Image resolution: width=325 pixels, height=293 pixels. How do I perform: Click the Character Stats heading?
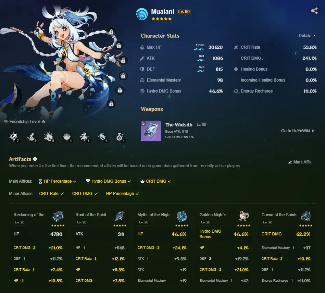pos(160,36)
